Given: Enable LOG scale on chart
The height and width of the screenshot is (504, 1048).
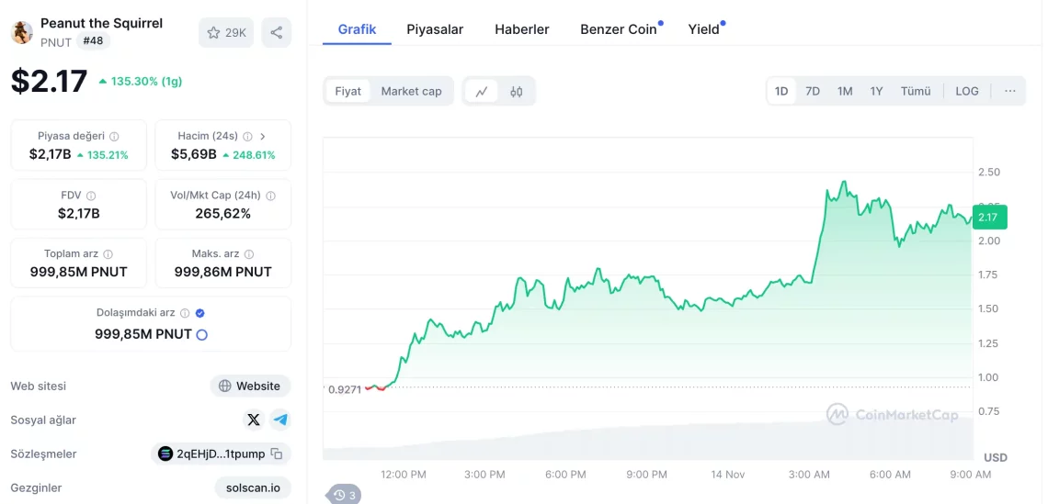Looking at the screenshot, I should pos(967,91).
